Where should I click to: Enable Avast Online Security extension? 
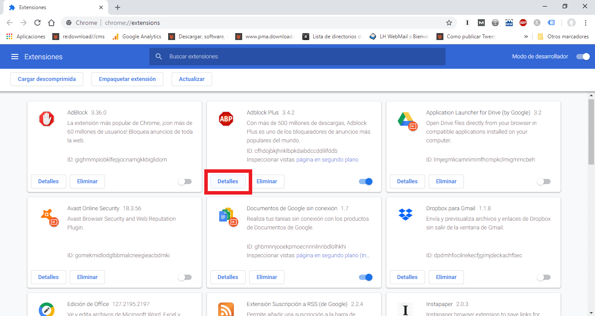coord(185,277)
